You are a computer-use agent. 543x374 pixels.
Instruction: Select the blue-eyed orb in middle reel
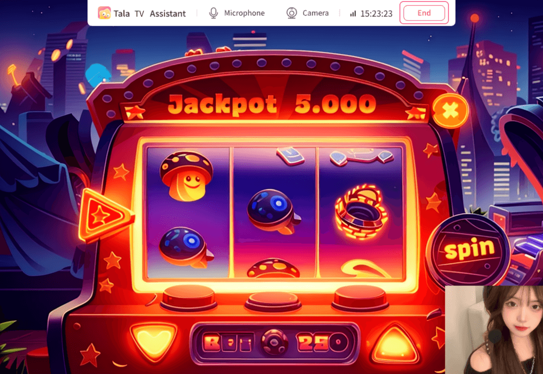[273, 211]
